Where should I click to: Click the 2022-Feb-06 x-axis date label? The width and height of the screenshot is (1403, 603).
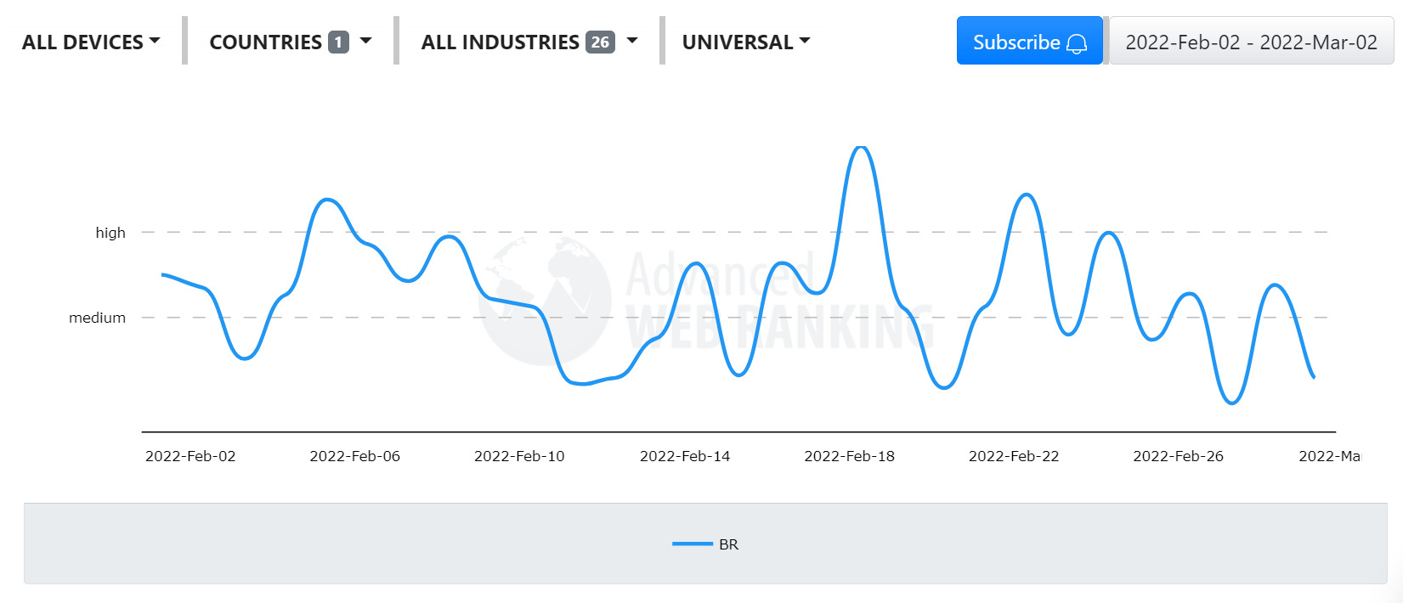(x=354, y=456)
